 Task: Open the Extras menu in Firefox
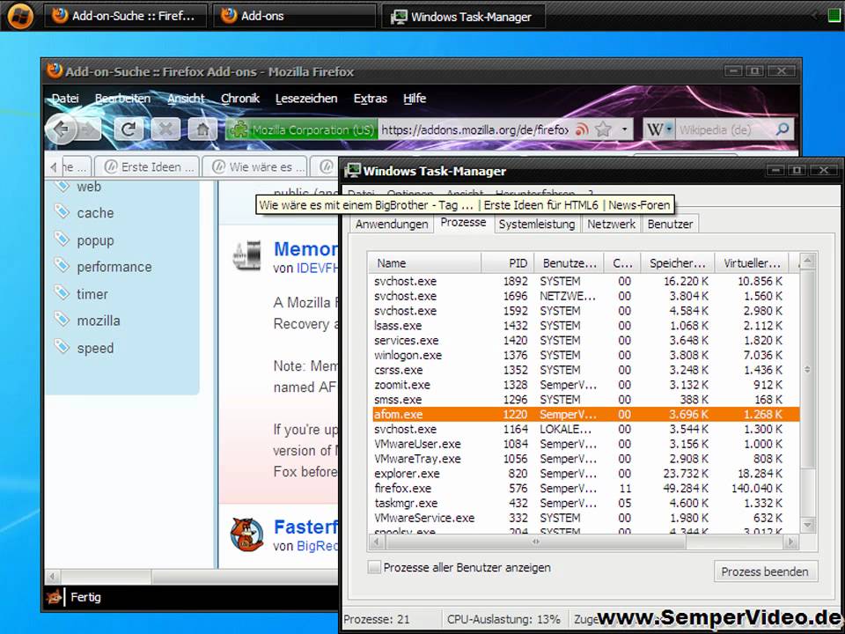tap(371, 98)
